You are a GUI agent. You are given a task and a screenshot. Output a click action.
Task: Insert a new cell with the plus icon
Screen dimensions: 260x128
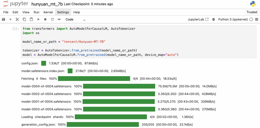click(10, 19)
